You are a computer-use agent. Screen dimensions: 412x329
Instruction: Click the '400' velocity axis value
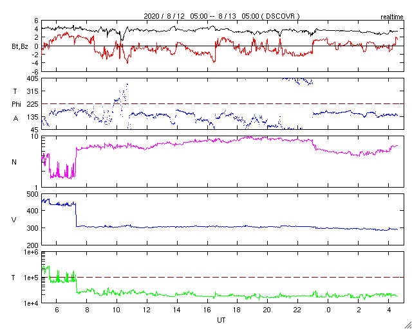coord(33,211)
